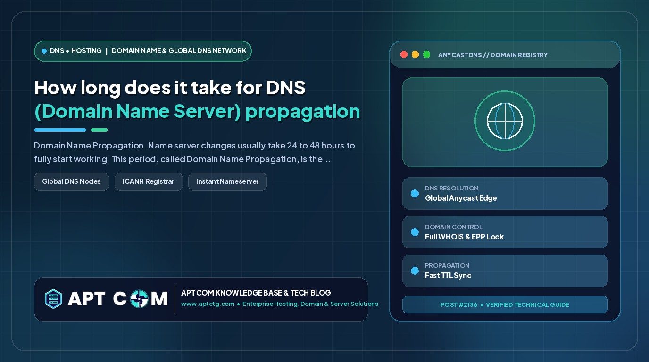Click the DNS • HOSTING category badge
Viewport: 649px width, 362px height.
point(142,51)
